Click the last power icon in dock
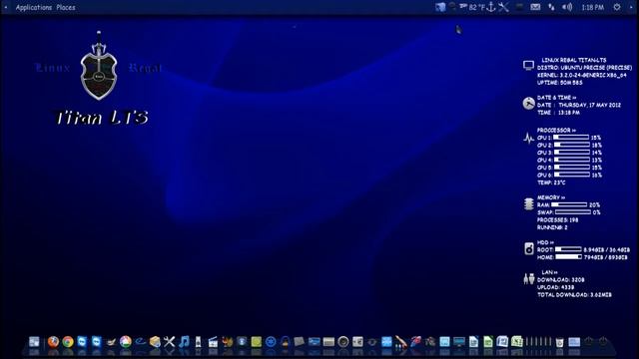The image size is (639, 359). (603, 341)
